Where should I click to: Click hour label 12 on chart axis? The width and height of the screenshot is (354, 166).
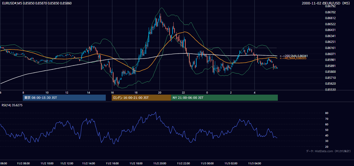67,92
